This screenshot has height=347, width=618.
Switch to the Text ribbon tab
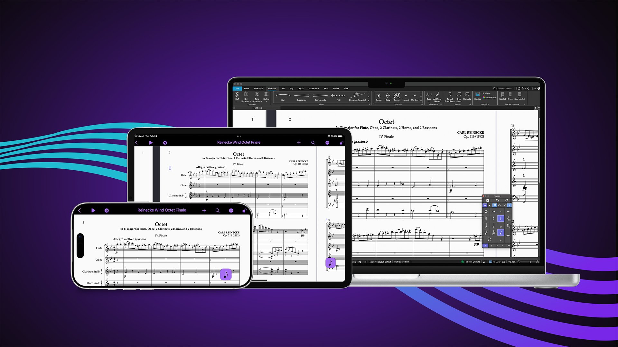[283, 88]
